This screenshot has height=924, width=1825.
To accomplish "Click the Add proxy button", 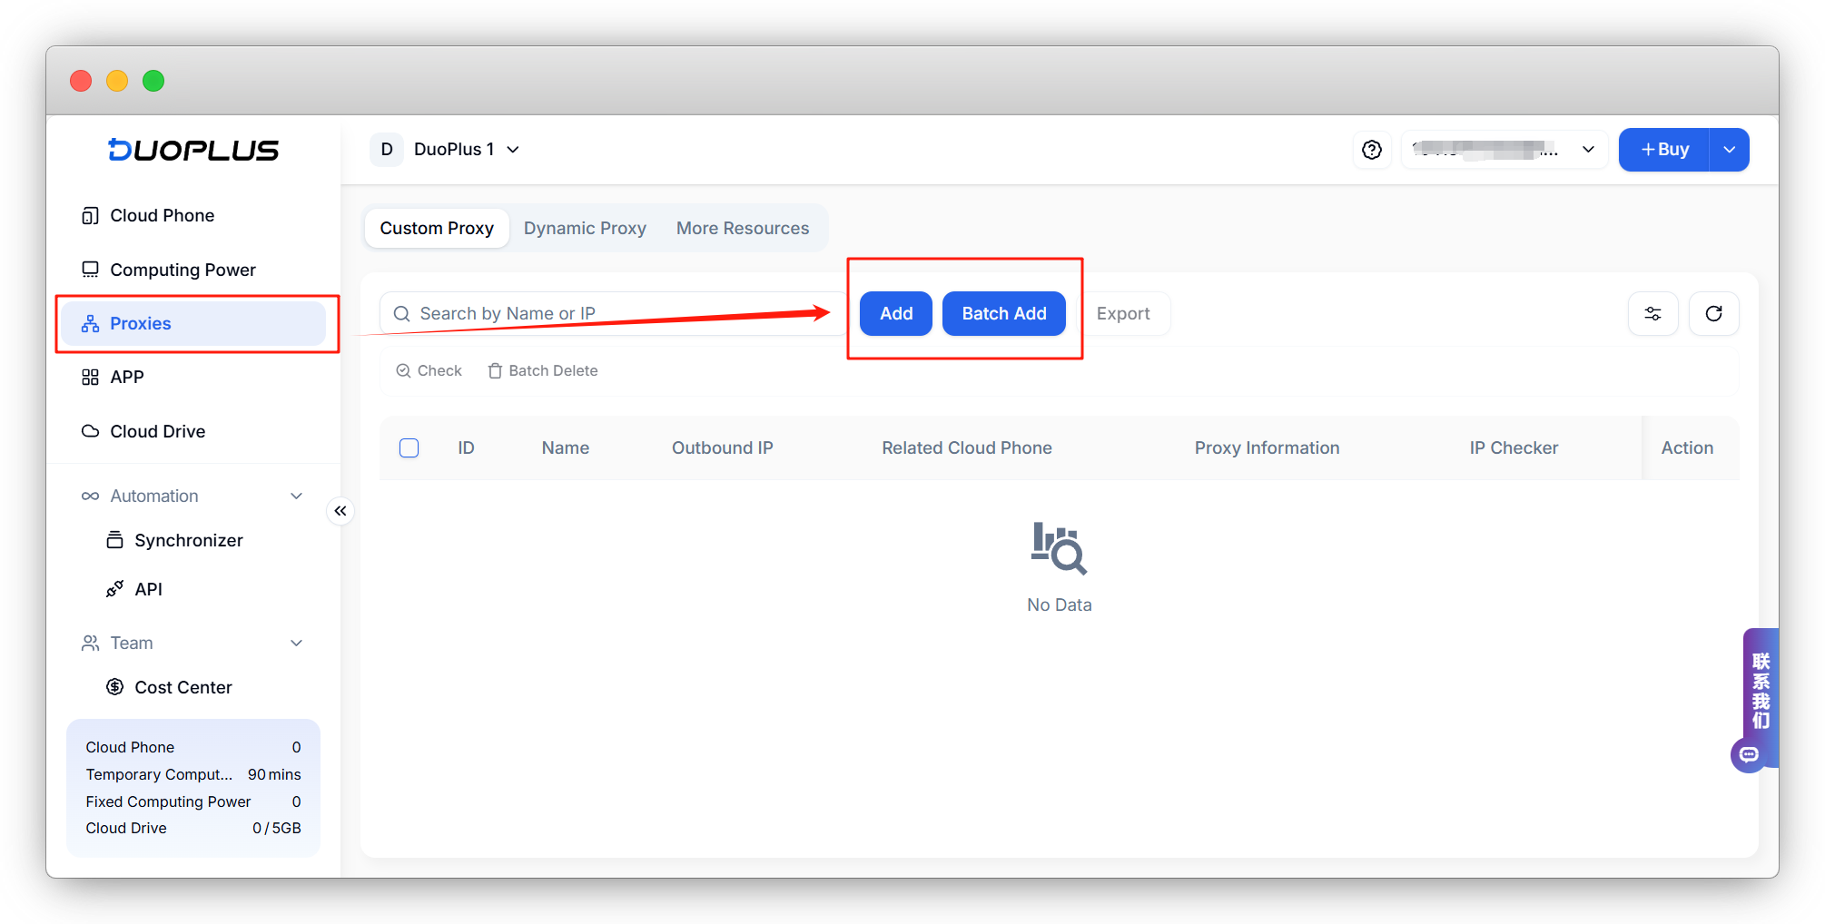I will (896, 313).
